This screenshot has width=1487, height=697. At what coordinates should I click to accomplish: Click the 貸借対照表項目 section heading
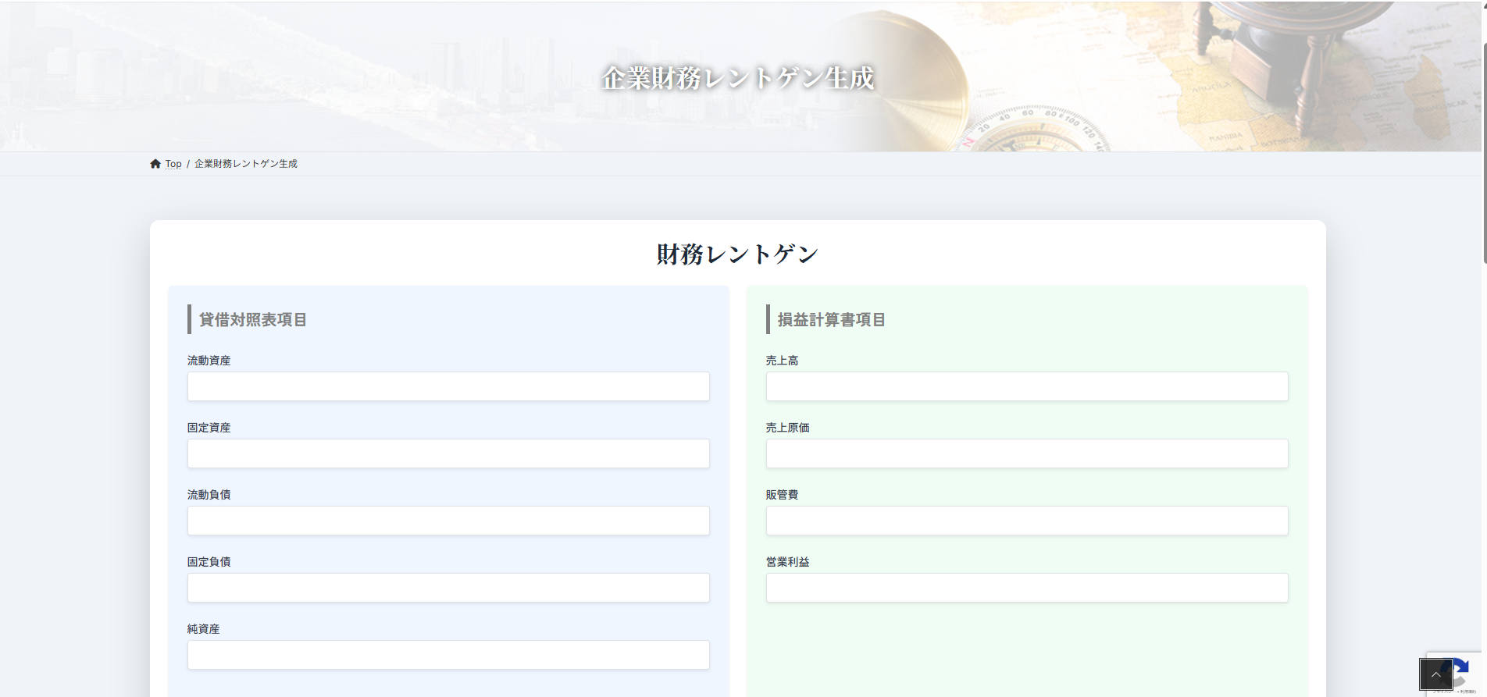point(252,320)
